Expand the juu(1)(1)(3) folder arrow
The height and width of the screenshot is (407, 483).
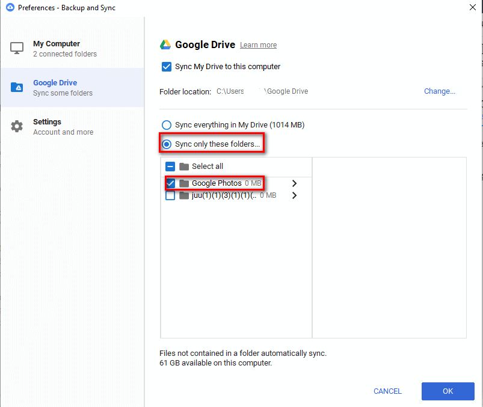[294, 195]
